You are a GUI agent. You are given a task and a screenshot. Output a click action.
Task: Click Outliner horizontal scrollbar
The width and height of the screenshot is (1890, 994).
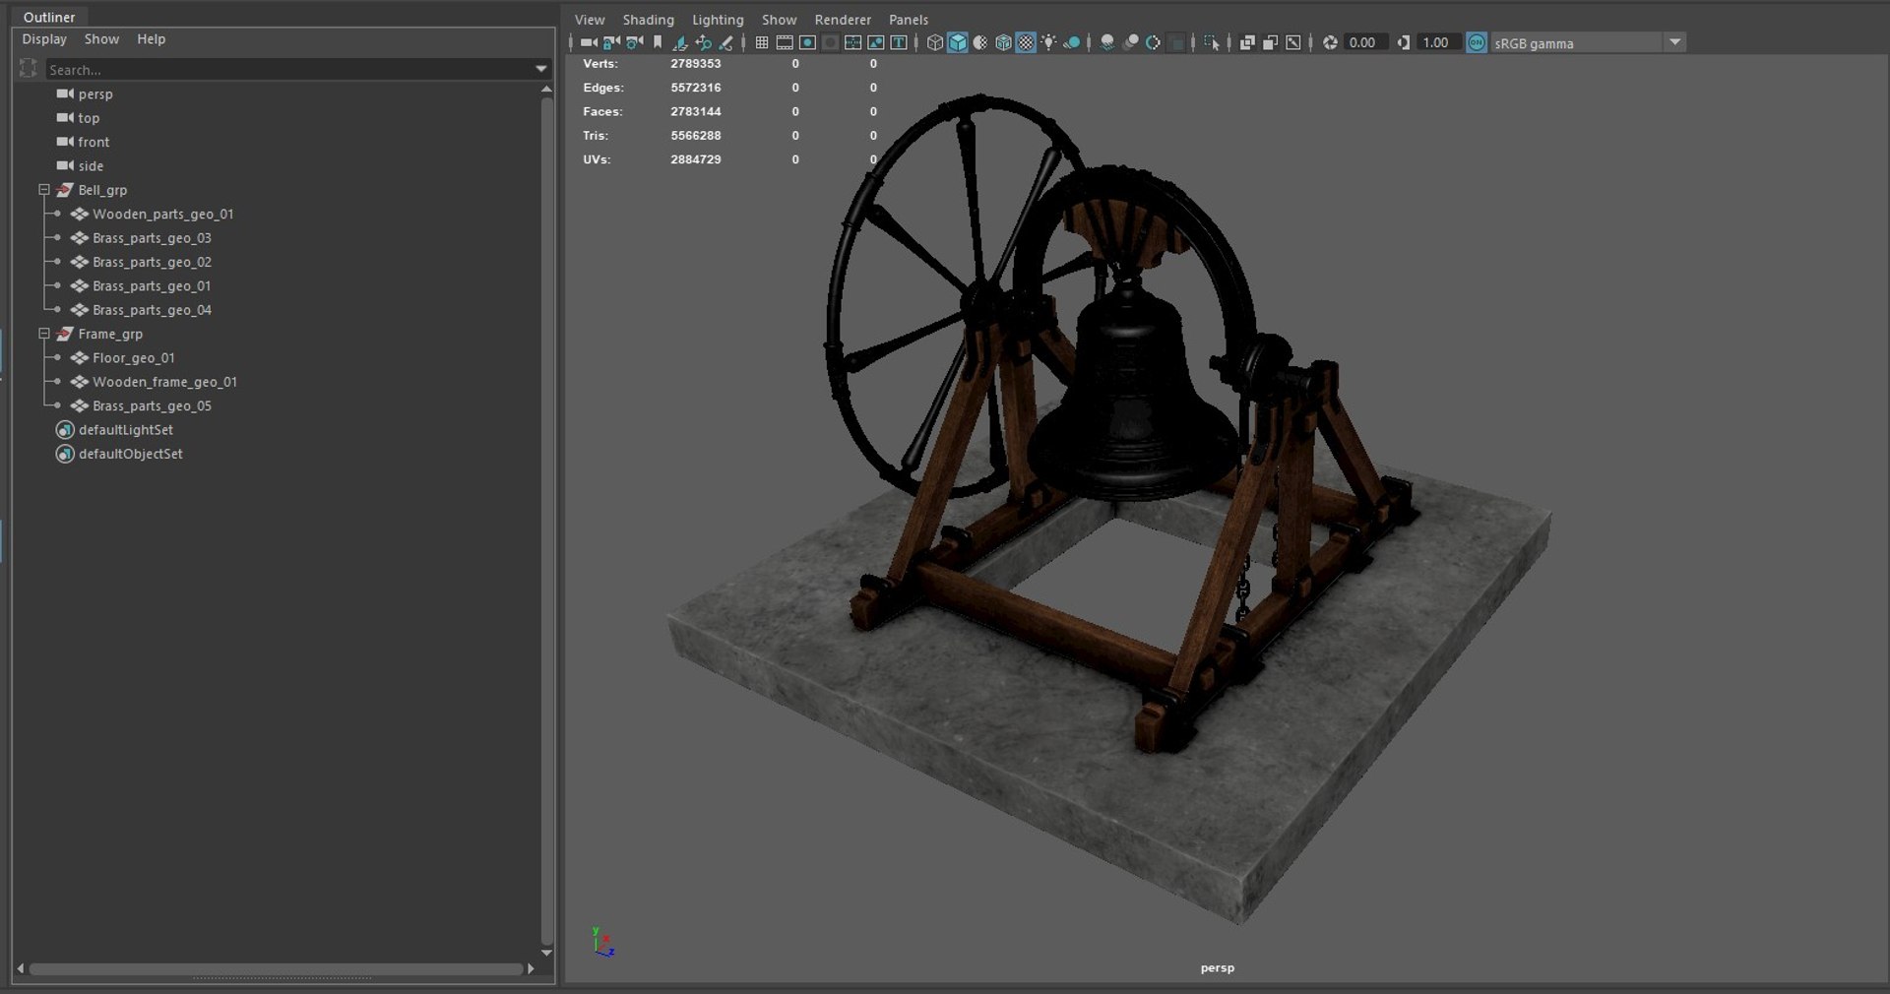pos(276,969)
